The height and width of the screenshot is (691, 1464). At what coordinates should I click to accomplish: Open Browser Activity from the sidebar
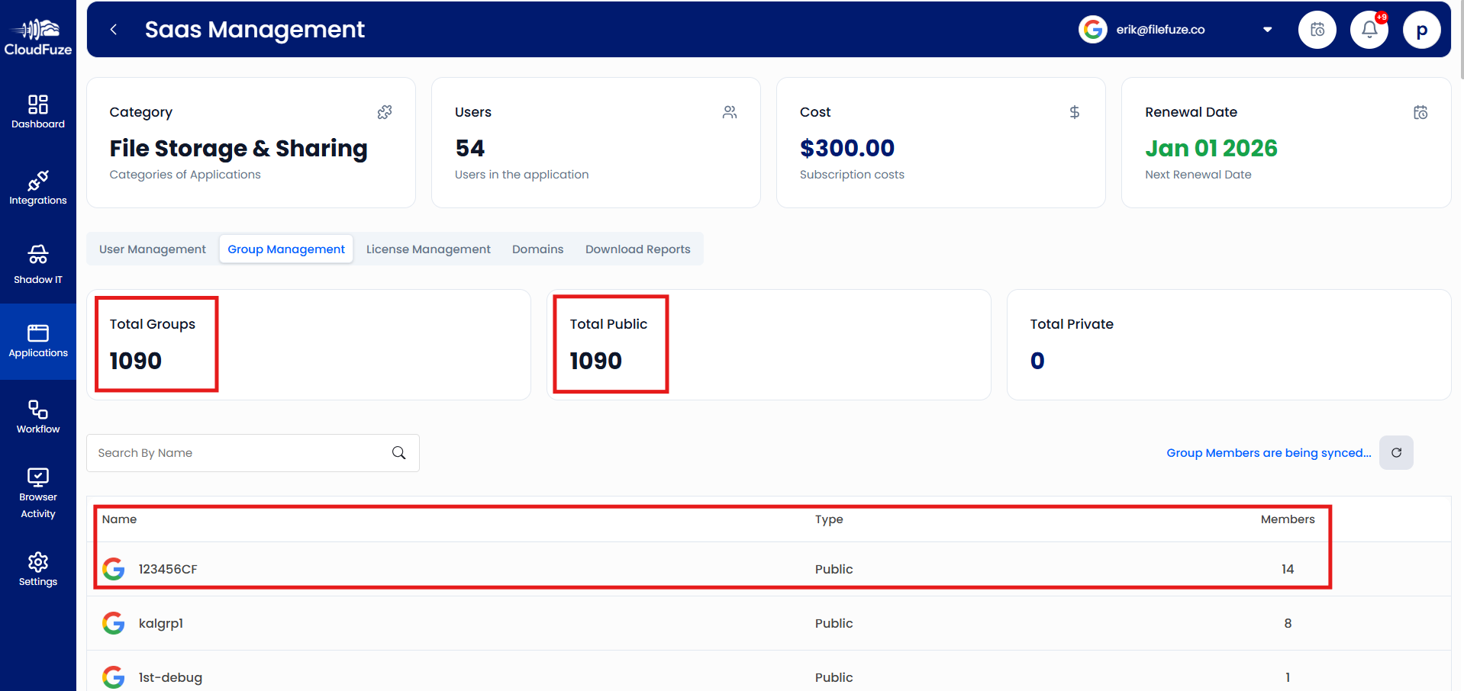tap(37, 488)
